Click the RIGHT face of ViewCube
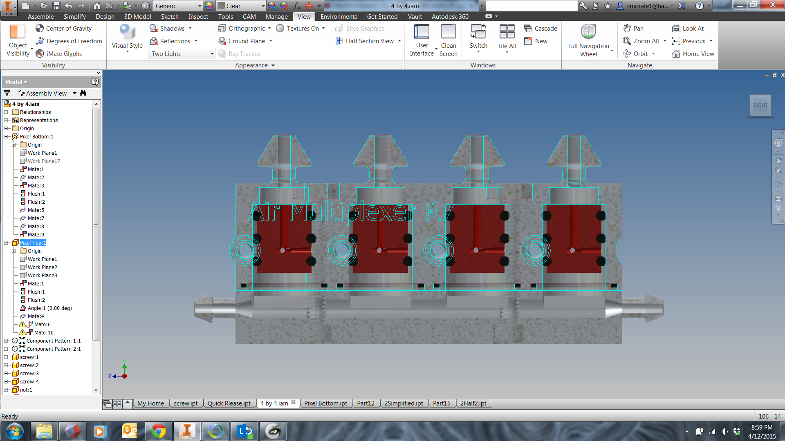Image resolution: width=785 pixels, height=441 pixels. pyautogui.click(x=760, y=106)
